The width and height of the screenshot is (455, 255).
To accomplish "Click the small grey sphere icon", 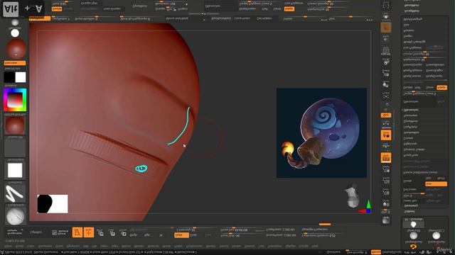I will (x=15, y=22).
